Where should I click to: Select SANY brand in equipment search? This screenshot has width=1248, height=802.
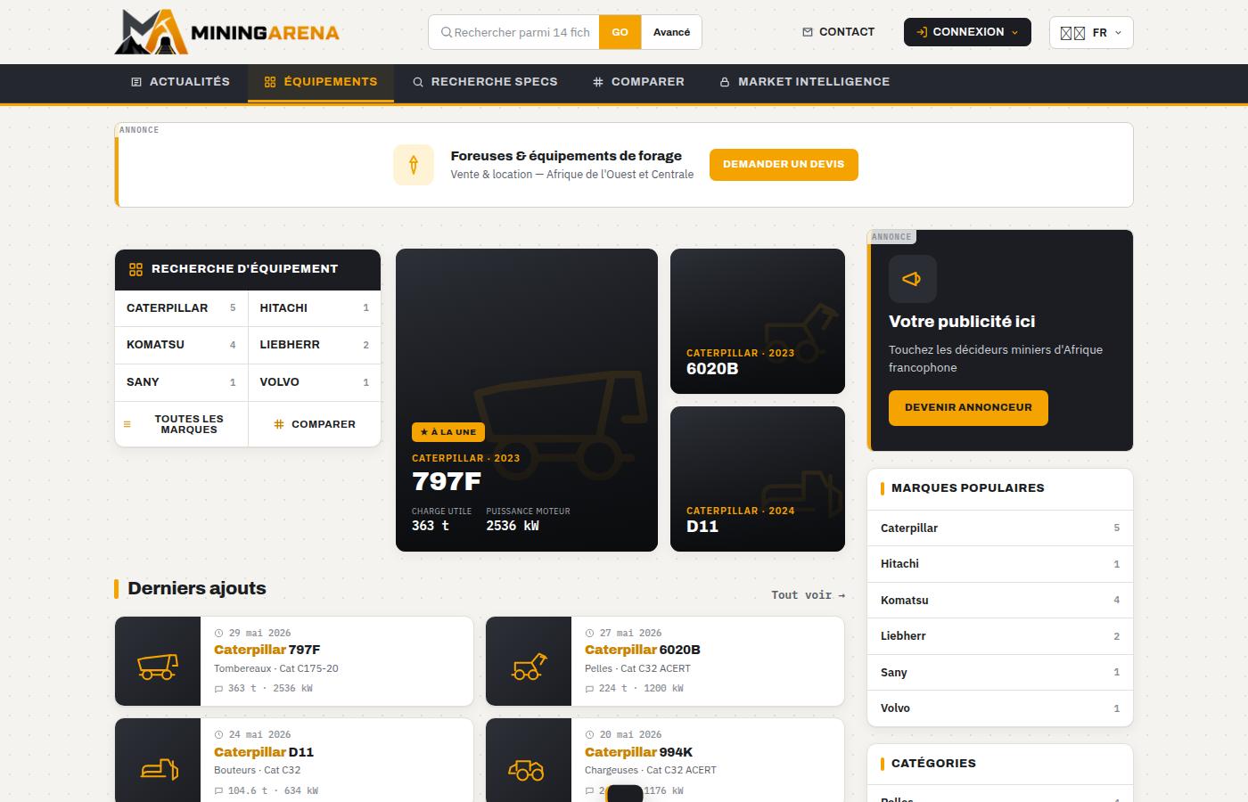pyautogui.click(x=181, y=382)
